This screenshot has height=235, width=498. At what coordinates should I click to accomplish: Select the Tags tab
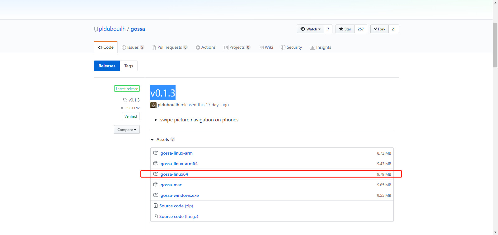129,66
